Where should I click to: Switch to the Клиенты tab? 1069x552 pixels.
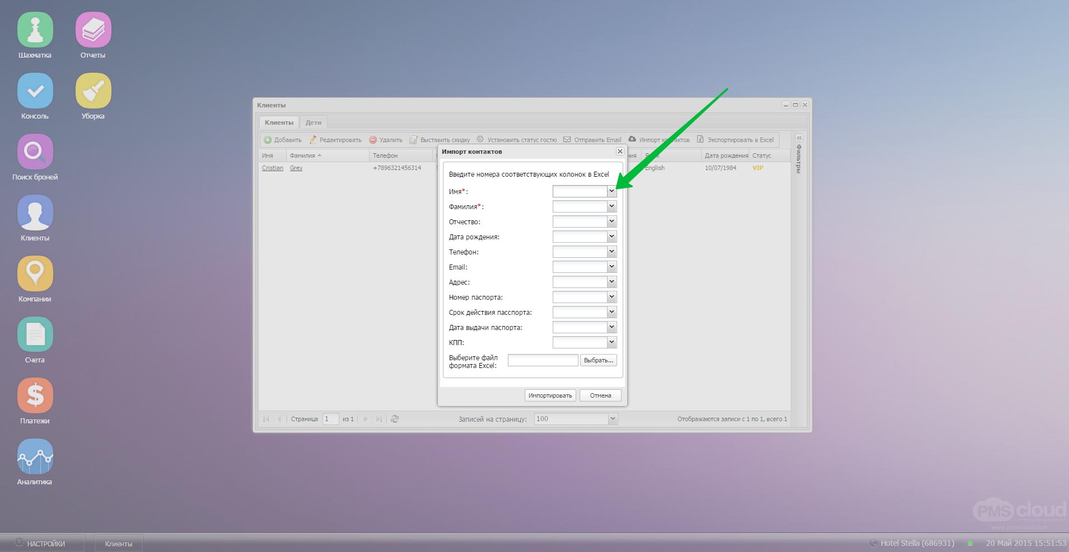tap(279, 122)
